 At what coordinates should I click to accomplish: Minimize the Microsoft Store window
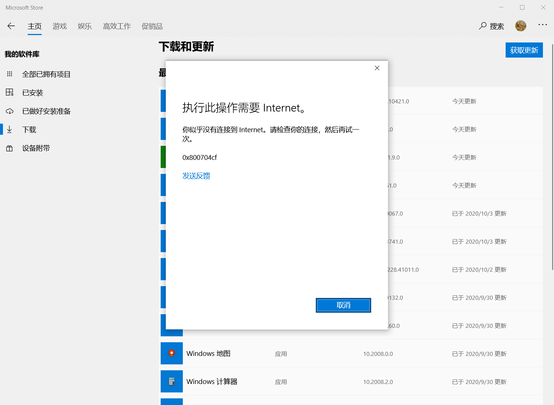pos(501,7)
